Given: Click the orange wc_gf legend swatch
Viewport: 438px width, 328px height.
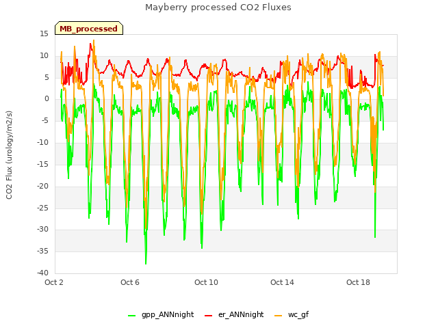Looking at the screenshot, I should coord(279,316).
